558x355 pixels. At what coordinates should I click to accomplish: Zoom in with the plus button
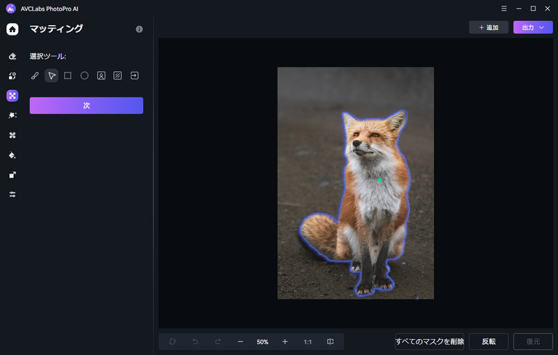click(x=285, y=342)
